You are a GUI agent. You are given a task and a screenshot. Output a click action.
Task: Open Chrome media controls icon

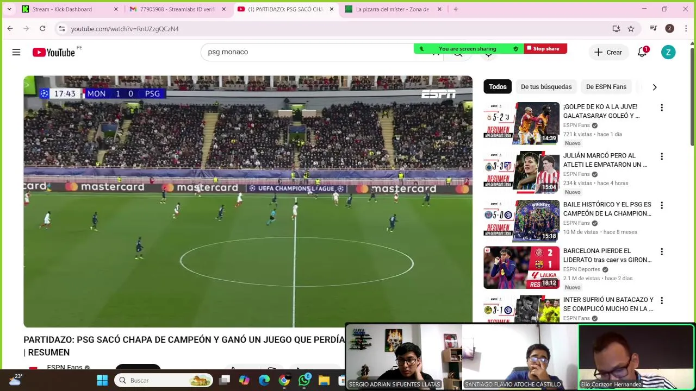pos(654,29)
